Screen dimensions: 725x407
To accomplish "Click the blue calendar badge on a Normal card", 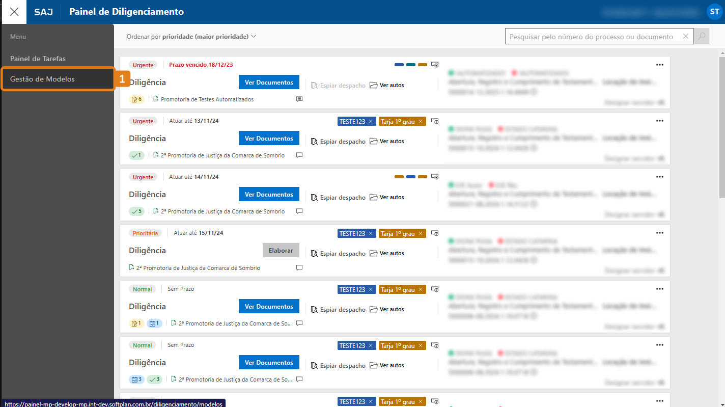I will click(154, 323).
